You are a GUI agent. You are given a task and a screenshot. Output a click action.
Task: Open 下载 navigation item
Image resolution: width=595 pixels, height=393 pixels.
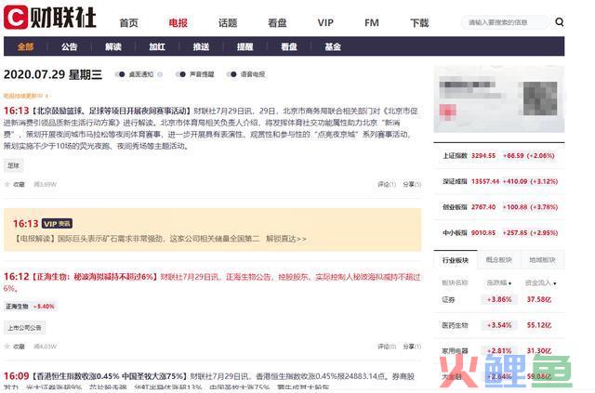(x=419, y=22)
